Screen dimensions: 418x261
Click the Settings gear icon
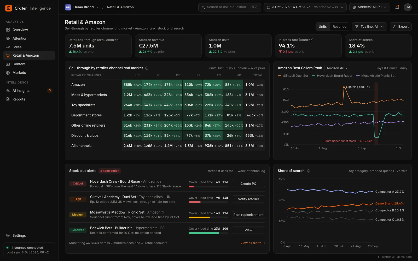(x=8, y=235)
